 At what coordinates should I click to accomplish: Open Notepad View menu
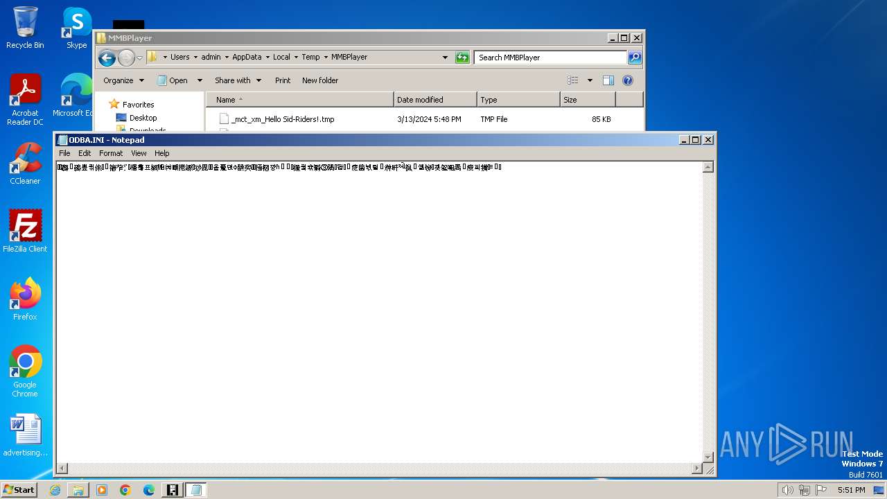(139, 153)
